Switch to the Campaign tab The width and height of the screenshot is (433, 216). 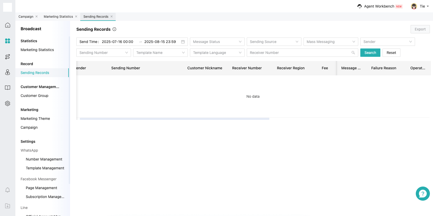[26, 16]
